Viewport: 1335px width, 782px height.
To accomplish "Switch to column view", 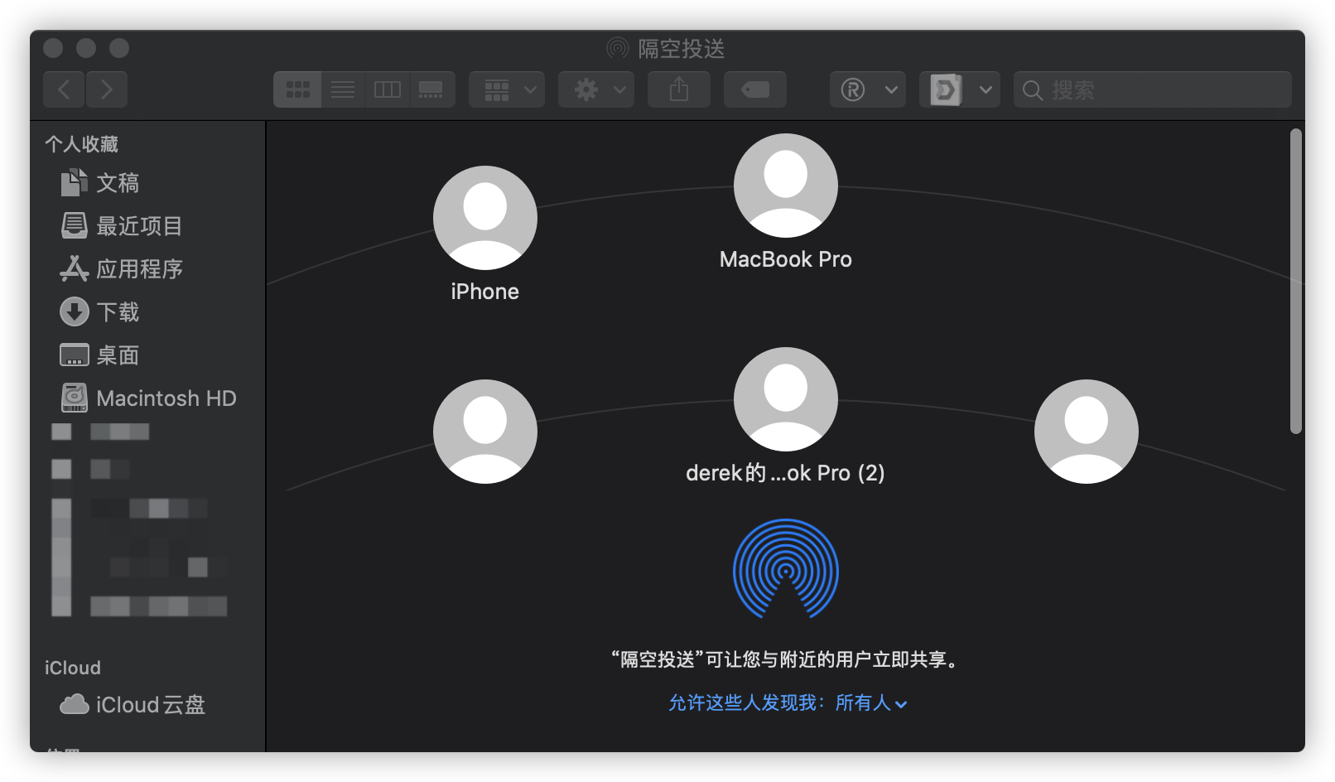I will click(387, 89).
